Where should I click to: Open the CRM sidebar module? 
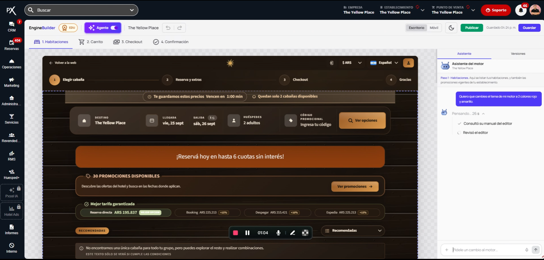pyautogui.click(x=12, y=27)
